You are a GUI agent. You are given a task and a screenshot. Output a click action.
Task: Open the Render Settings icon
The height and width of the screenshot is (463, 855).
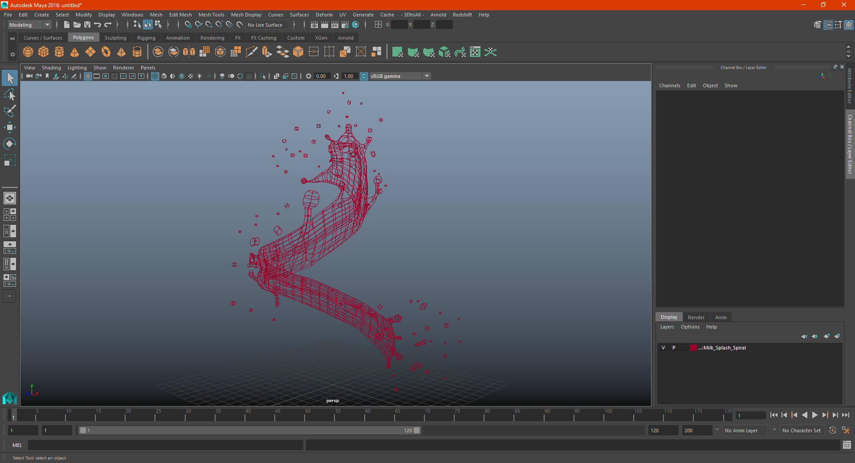(x=345, y=25)
